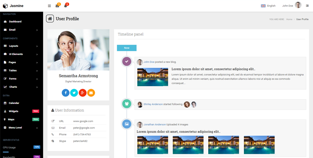
Task: Expand the Forms menu chevron
Action: [37, 79]
